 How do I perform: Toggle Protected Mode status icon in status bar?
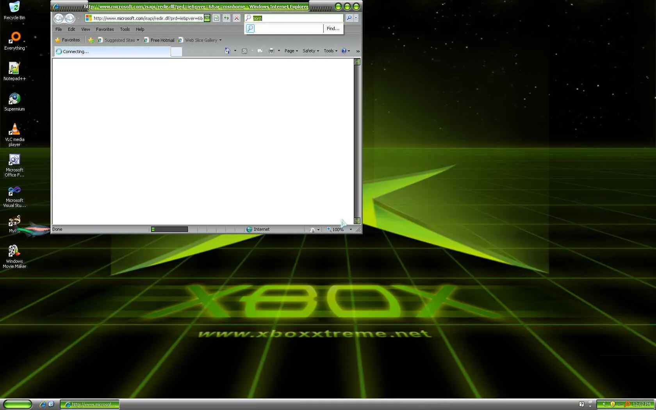tap(312, 230)
